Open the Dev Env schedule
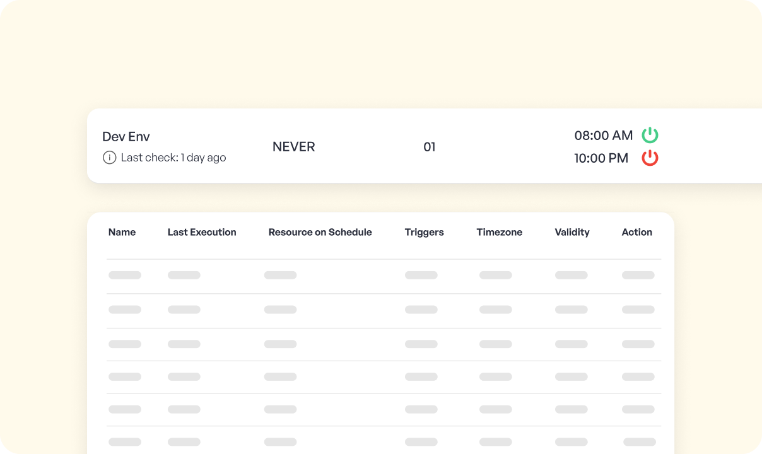This screenshot has height=454, width=762. click(x=126, y=137)
